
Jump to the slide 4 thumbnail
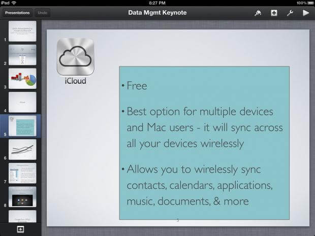(22, 102)
